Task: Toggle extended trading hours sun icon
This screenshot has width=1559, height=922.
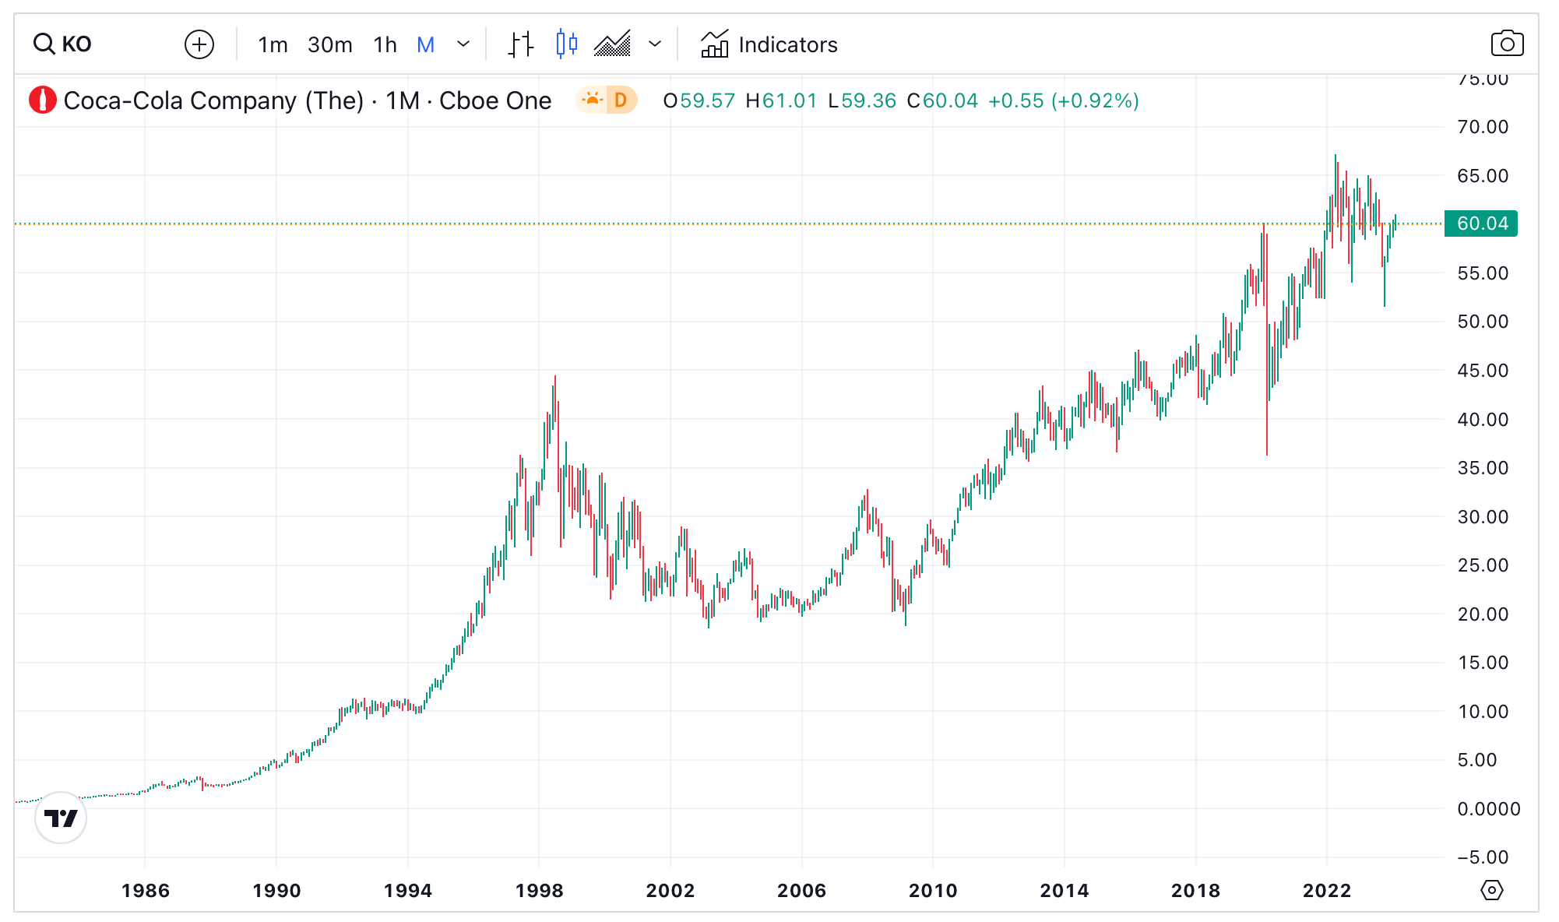Action: [x=593, y=100]
